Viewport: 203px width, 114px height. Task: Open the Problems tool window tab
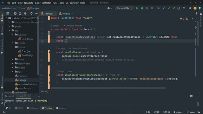click(32, 108)
